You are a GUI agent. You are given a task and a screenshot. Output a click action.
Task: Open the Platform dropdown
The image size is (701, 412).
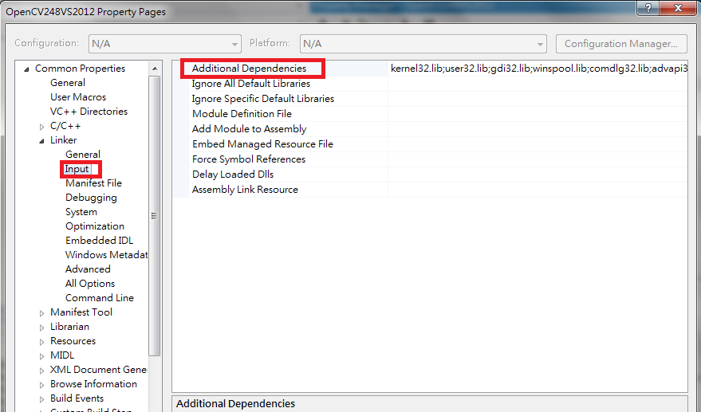423,44
